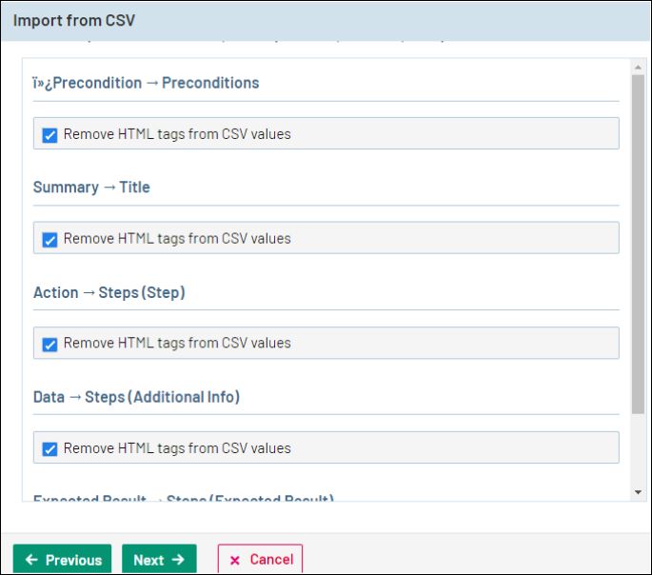Click the partially visible Expected Result heading
The image size is (652, 575).
pos(183,499)
